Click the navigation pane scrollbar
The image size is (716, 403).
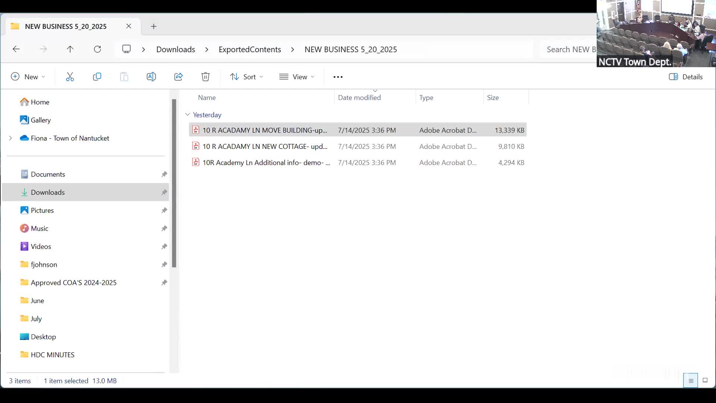[174, 183]
